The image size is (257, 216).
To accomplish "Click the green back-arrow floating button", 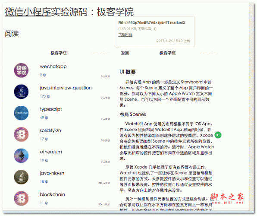I will click(218, 135).
